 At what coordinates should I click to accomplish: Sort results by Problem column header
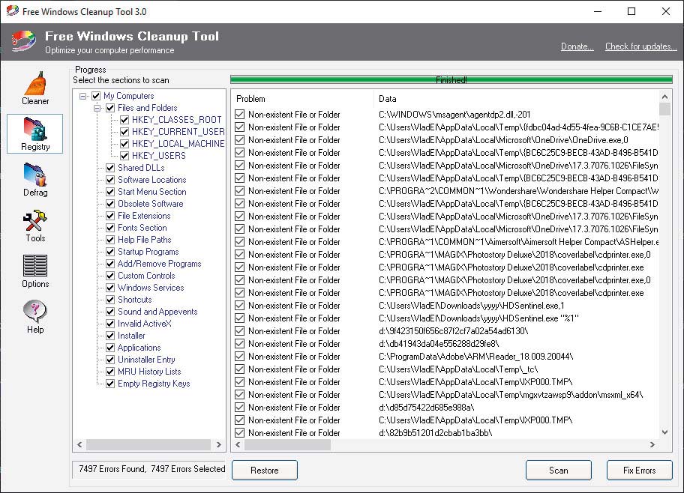pyautogui.click(x=302, y=99)
